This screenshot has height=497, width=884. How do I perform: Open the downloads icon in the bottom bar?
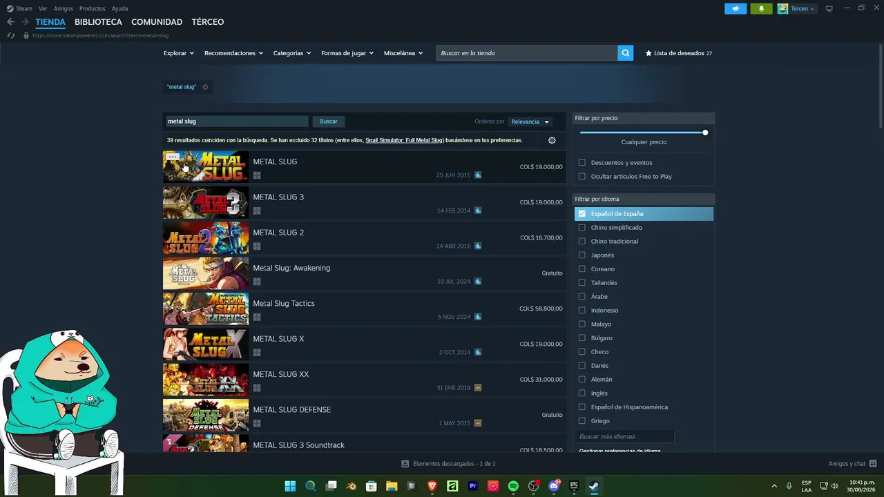tap(405, 464)
